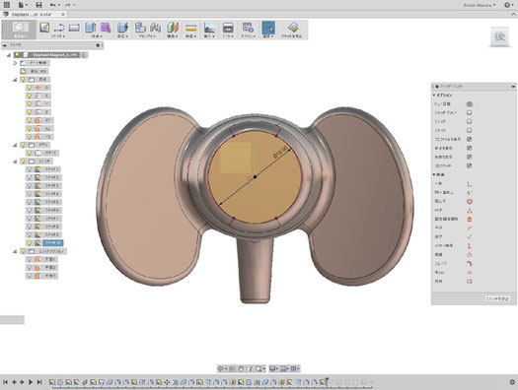Collapse the Constraints section in Sketch Palette
518x390 pixels.
[x=434, y=174]
